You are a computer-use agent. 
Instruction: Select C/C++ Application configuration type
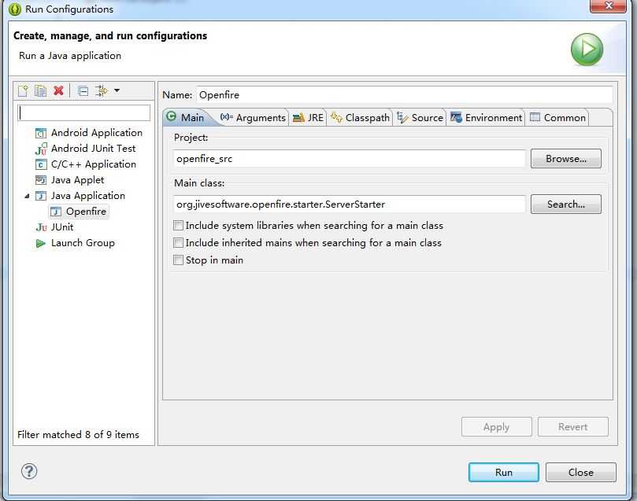click(94, 164)
